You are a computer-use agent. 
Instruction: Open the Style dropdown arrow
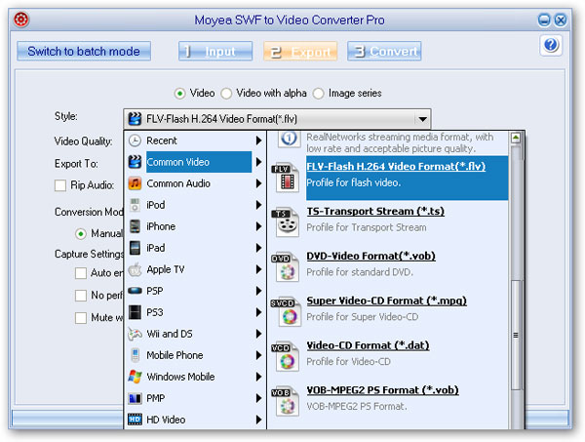(x=422, y=119)
